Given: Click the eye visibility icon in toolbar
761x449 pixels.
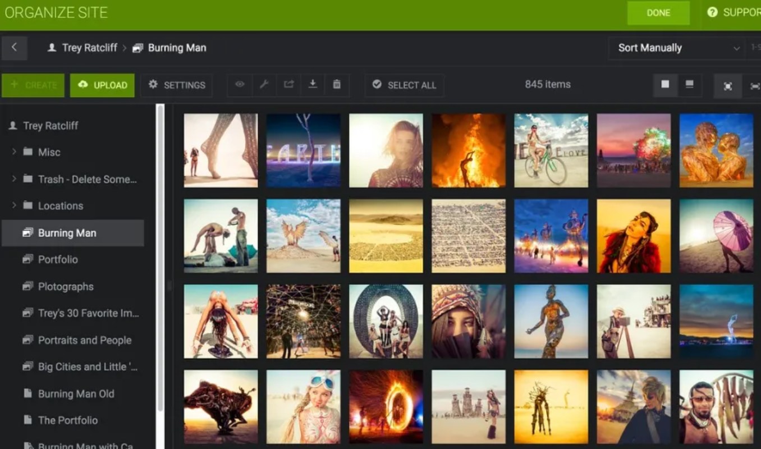Looking at the screenshot, I should pos(240,85).
